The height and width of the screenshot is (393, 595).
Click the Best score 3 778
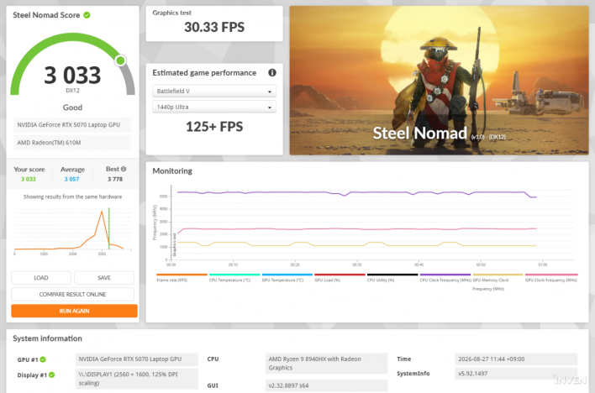click(115, 179)
